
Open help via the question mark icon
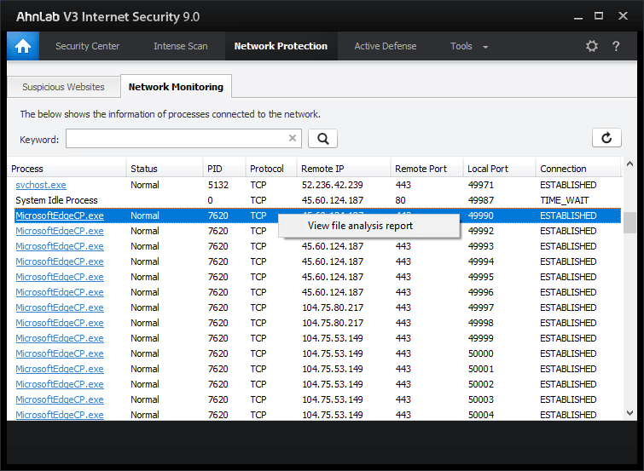(x=616, y=46)
